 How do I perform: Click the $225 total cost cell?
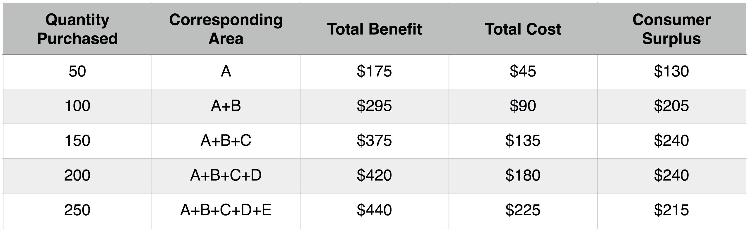523,210
